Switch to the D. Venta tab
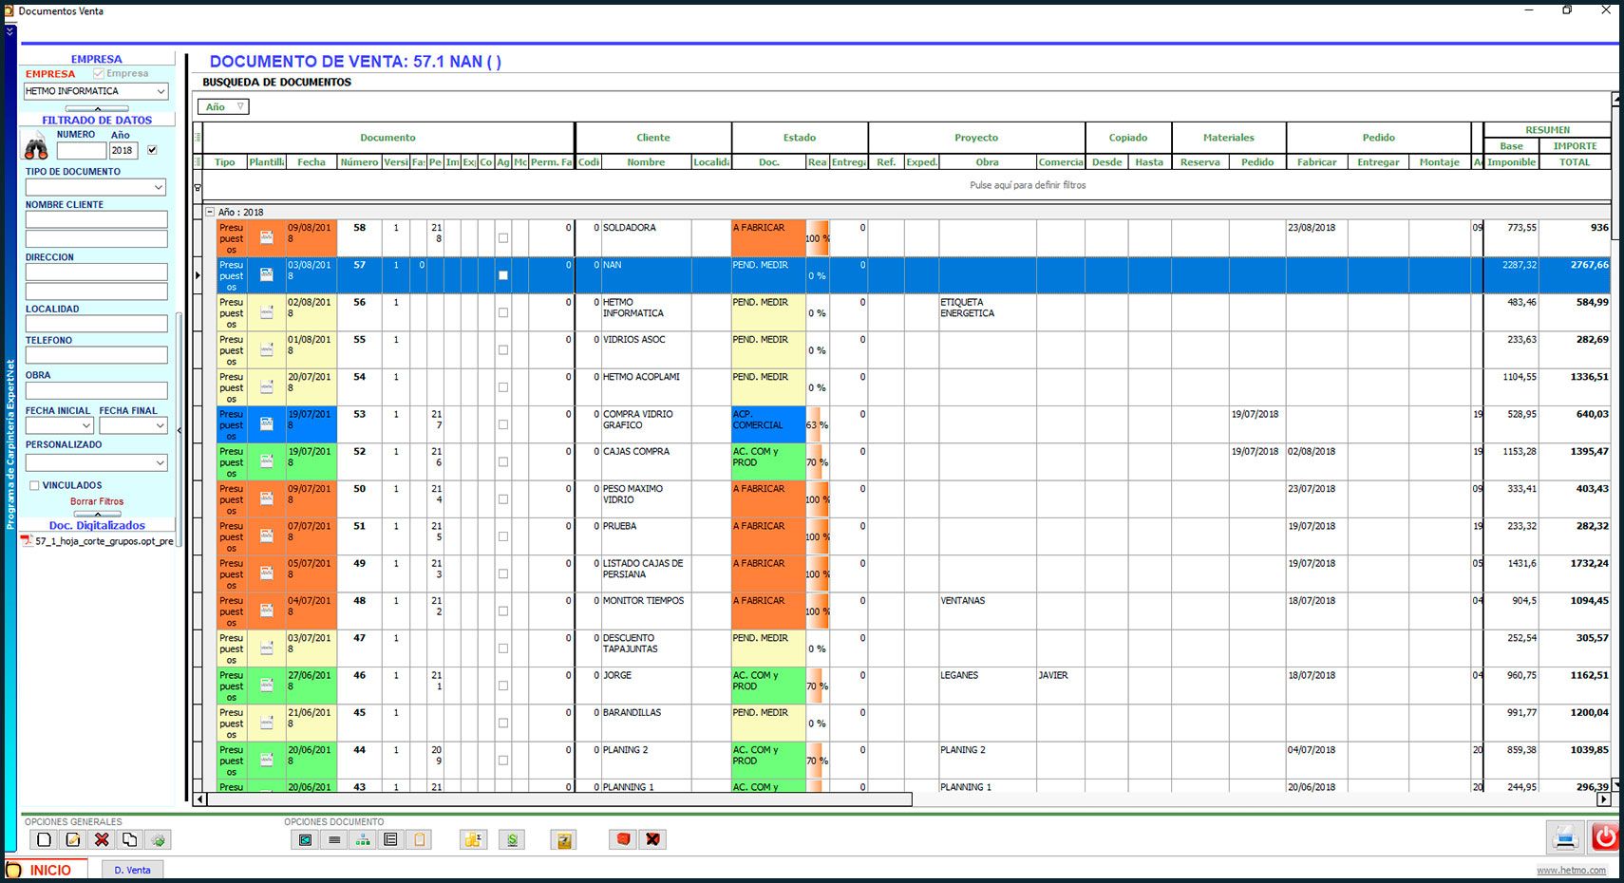This screenshot has height=883, width=1624. coord(132,870)
